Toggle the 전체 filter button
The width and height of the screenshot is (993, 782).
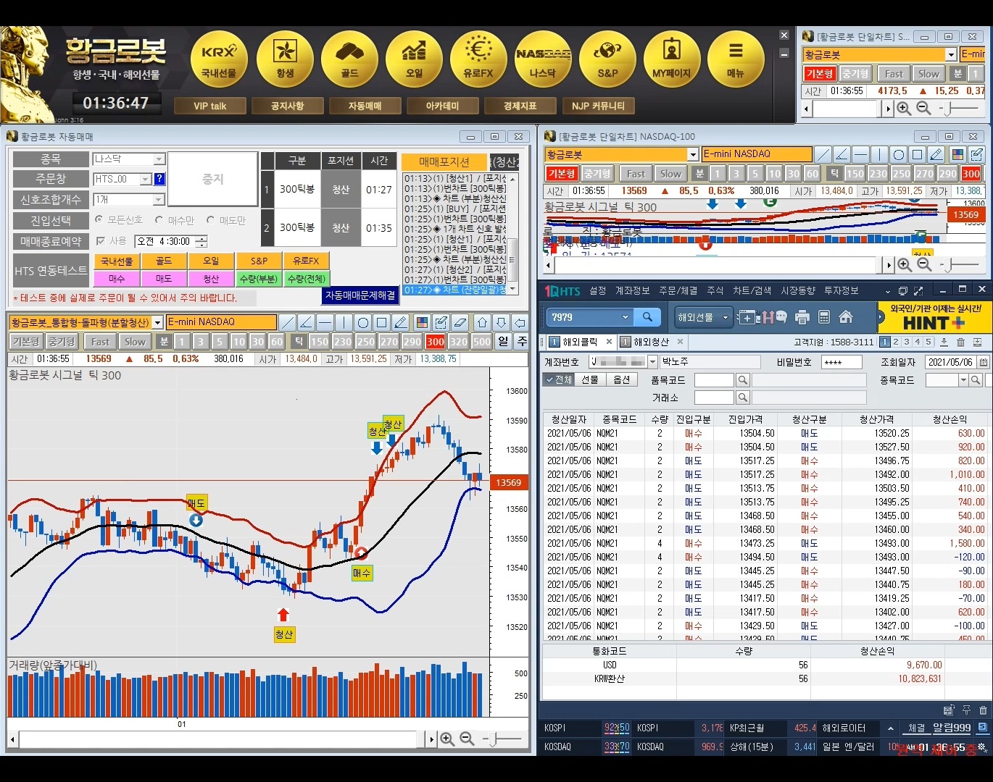tap(559, 379)
